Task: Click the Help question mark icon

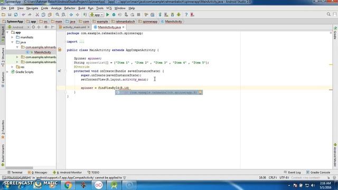Action: click(186, 15)
